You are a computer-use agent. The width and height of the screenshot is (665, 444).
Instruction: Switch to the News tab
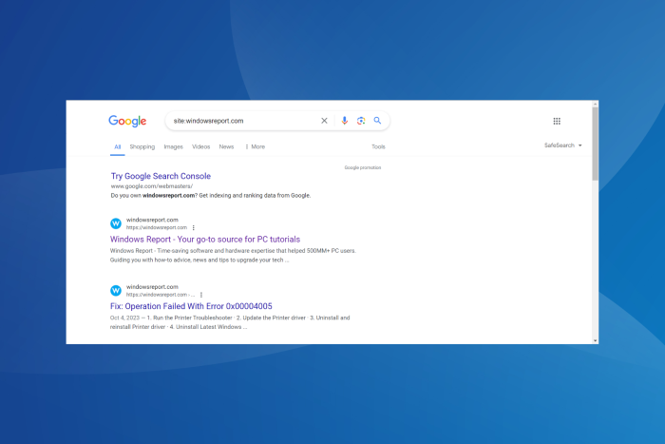click(x=226, y=146)
